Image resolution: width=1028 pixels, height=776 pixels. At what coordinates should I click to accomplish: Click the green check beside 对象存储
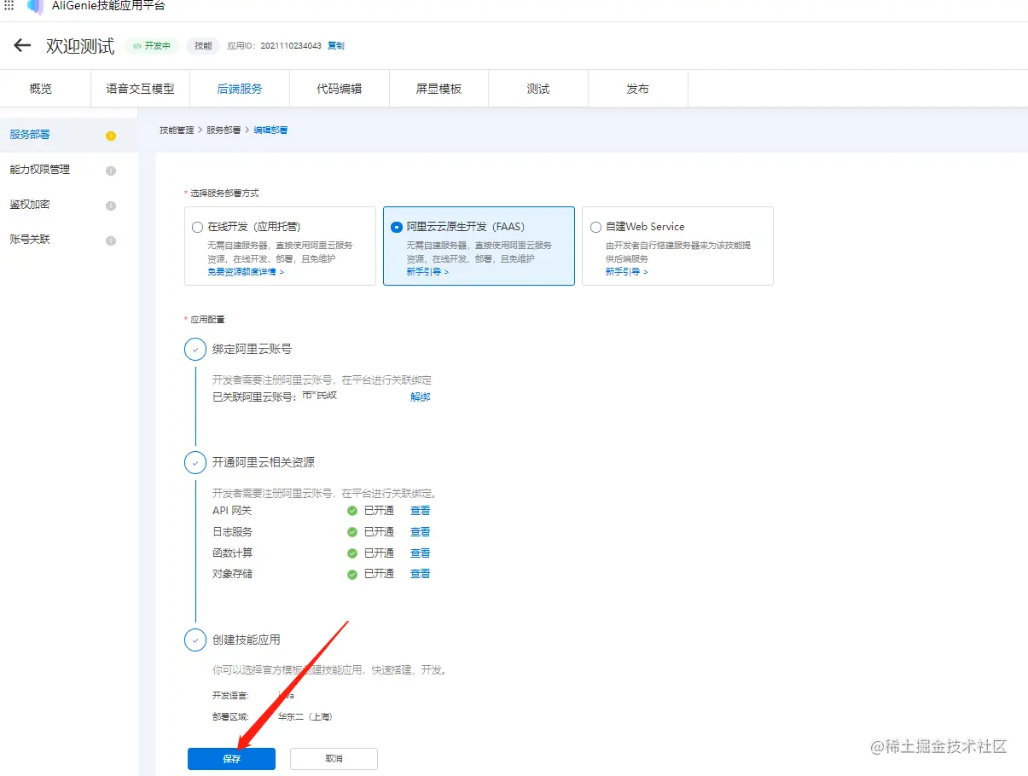[x=351, y=575]
